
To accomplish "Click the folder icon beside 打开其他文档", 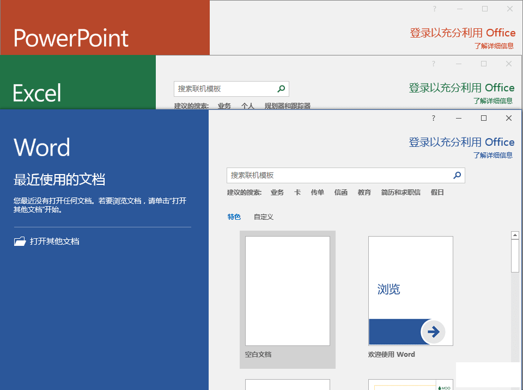I will [20, 241].
